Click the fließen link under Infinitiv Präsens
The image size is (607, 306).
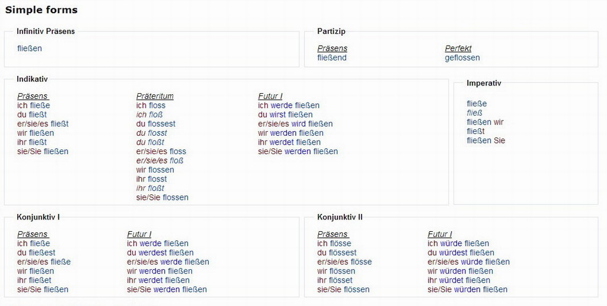[30, 49]
